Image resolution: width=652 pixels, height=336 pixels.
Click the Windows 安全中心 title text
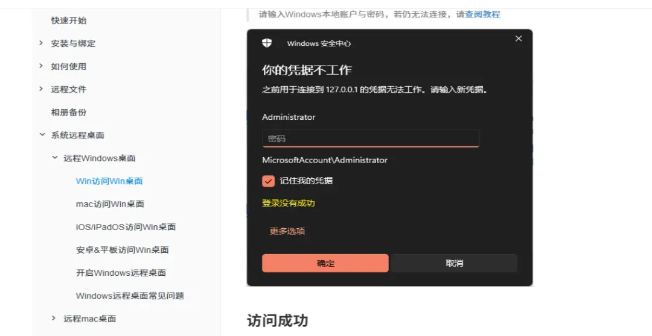click(319, 43)
